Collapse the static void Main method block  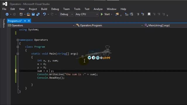point(18,54)
